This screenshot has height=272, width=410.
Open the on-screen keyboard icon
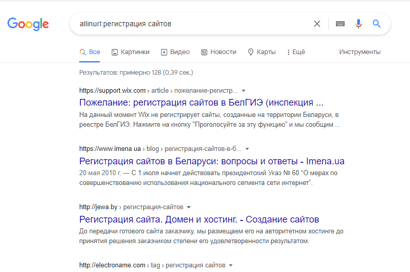[340, 24]
